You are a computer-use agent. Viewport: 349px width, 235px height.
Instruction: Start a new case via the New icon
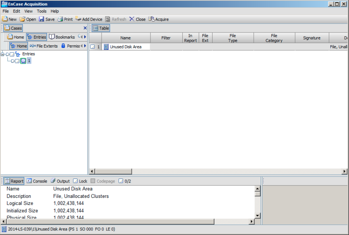click(x=9, y=19)
